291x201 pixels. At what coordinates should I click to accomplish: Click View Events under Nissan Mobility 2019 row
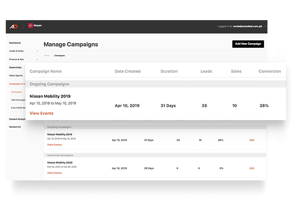tap(54, 145)
